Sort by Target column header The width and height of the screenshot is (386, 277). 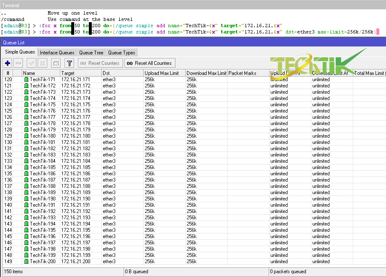[x=81, y=73]
